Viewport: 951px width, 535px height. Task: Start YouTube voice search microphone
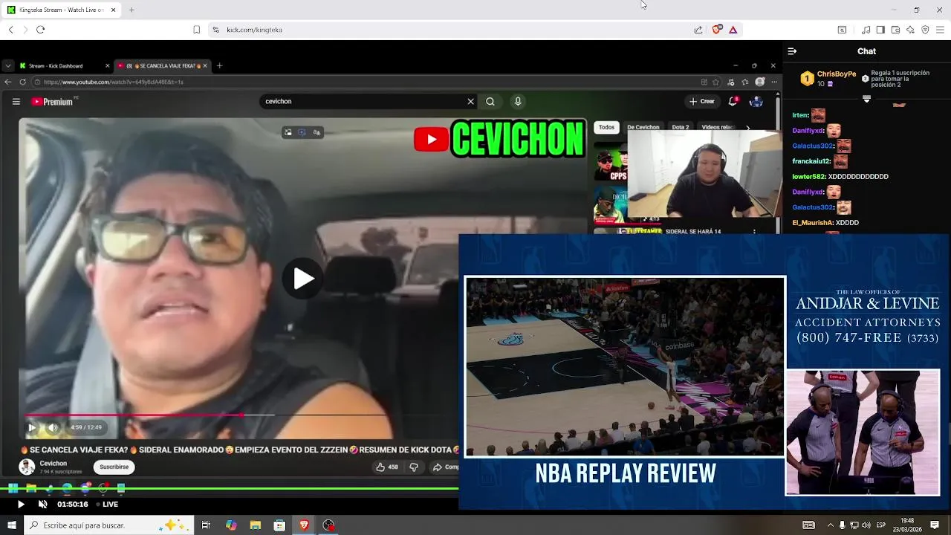(x=518, y=101)
